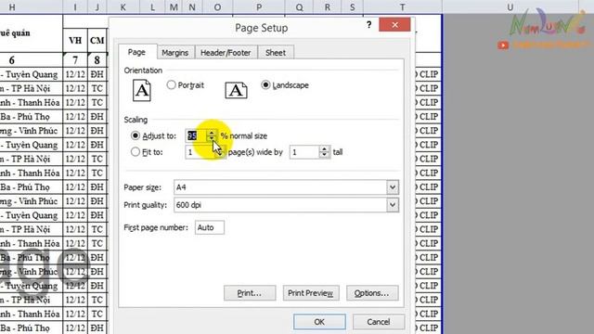594x334 pixels.
Task: Select column header K in spreadsheet
Action: coord(123,6)
